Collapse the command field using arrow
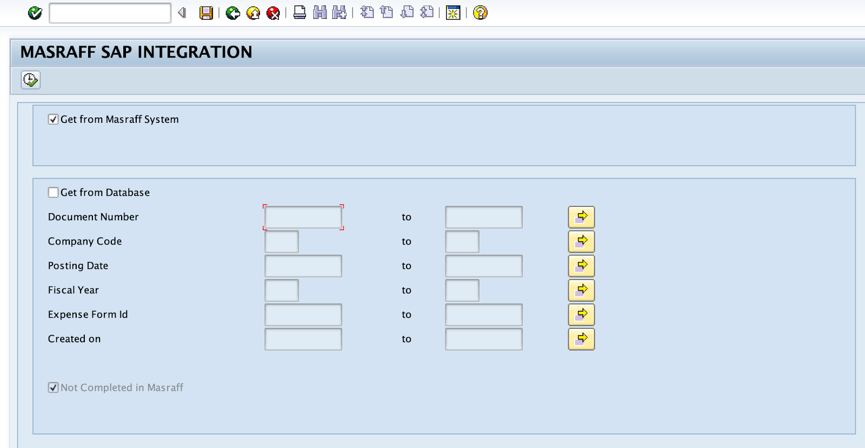This screenshot has height=448, width=865. (x=182, y=13)
